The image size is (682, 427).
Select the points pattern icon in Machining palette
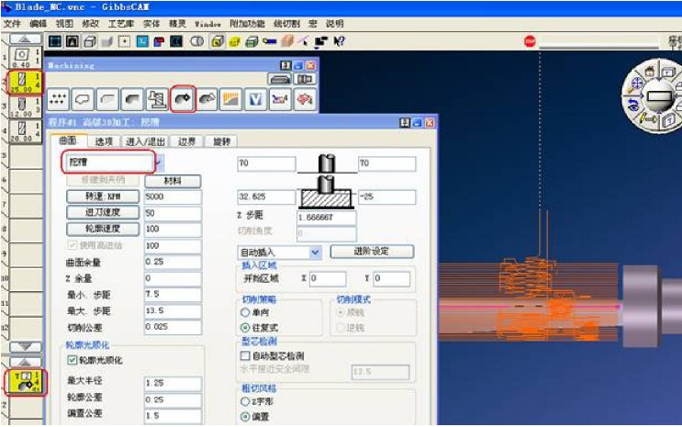60,98
